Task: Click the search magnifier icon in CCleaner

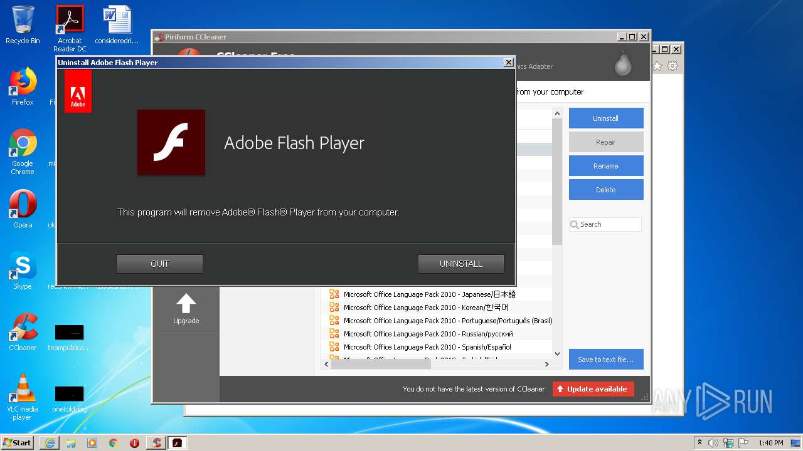Action: click(574, 224)
